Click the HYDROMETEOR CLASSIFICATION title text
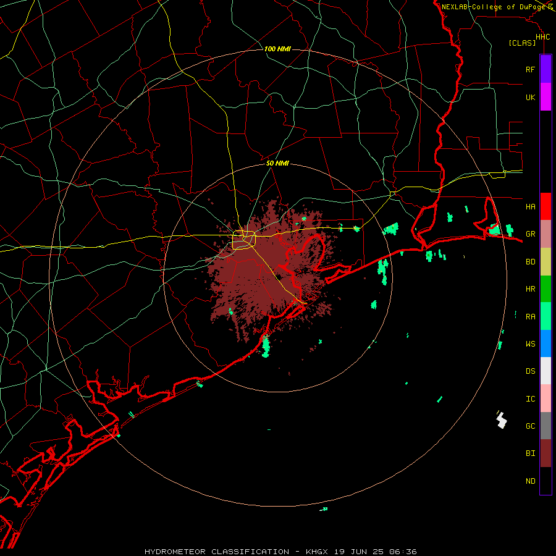 (217, 552)
